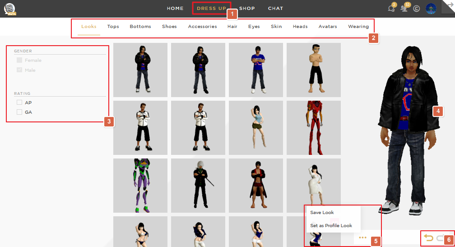Open the Hair category tab

coord(232,27)
